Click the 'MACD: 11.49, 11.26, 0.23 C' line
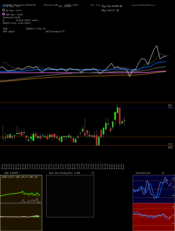The image size is (175, 231). [17, 23]
